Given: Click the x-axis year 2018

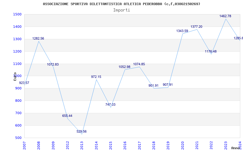Looking at the screenshot, I should pyautogui.click(x=154, y=146).
